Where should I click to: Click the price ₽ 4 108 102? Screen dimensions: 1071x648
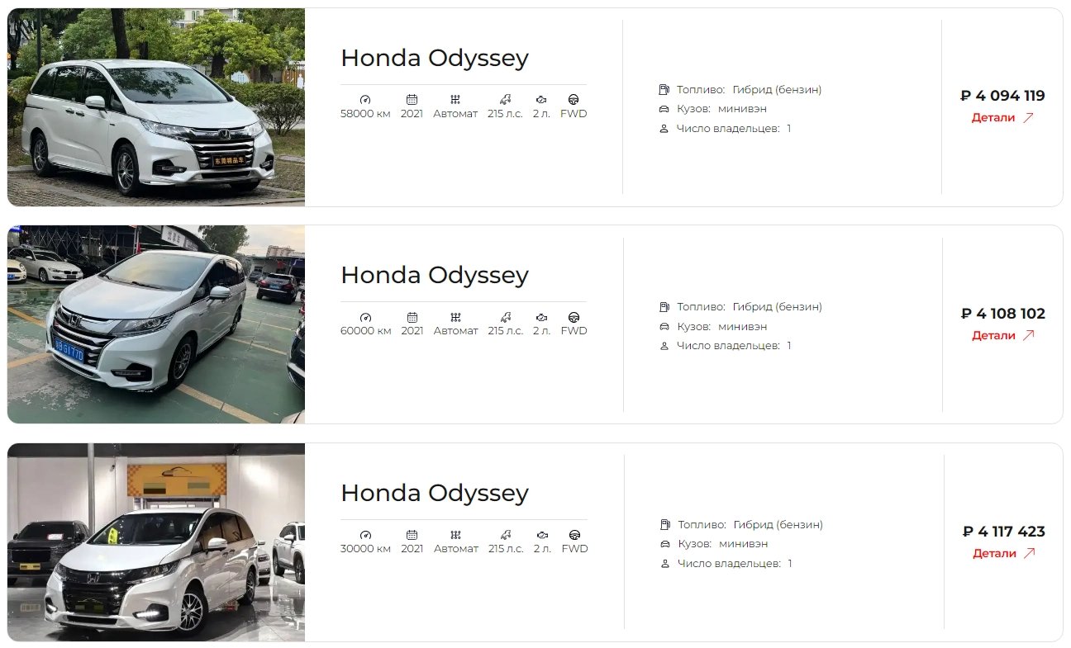click(x=1003, y=314)
